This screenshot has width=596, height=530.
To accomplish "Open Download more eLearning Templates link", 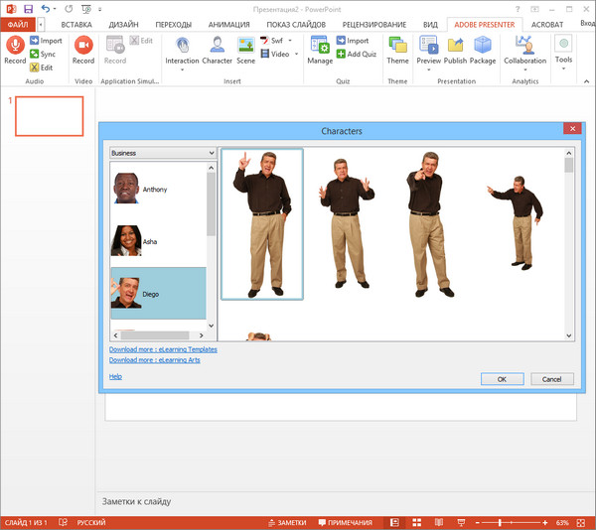I will click(163, 349).
